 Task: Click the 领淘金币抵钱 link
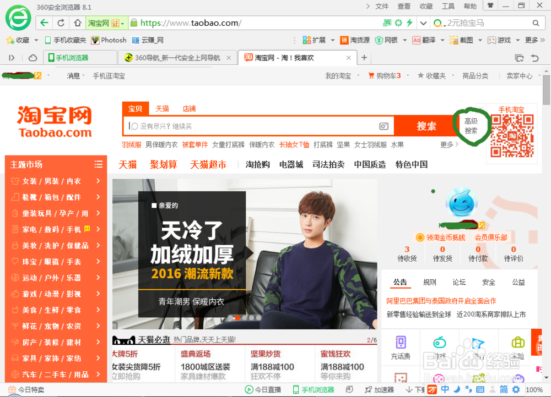tap(441, 238)
